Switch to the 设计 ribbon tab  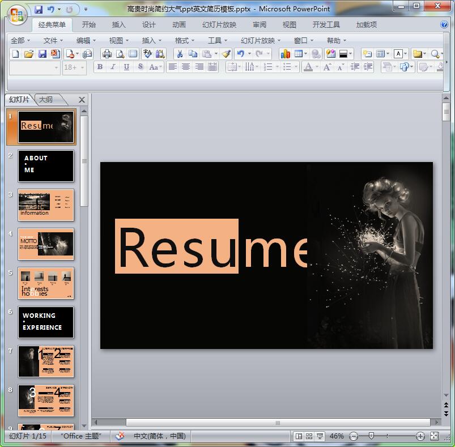click(x=148, y=25)
